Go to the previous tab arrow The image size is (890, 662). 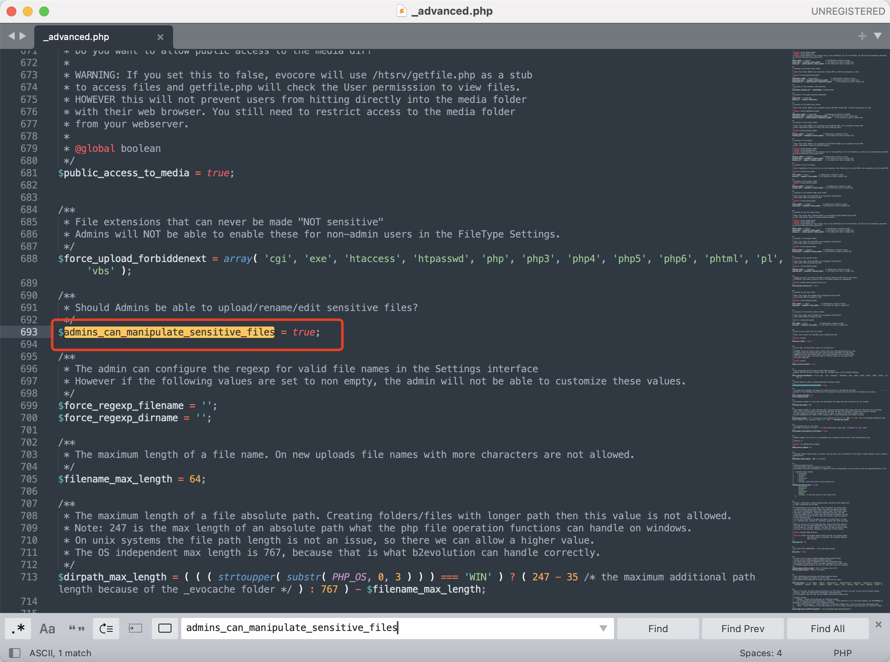pos(11,36)
